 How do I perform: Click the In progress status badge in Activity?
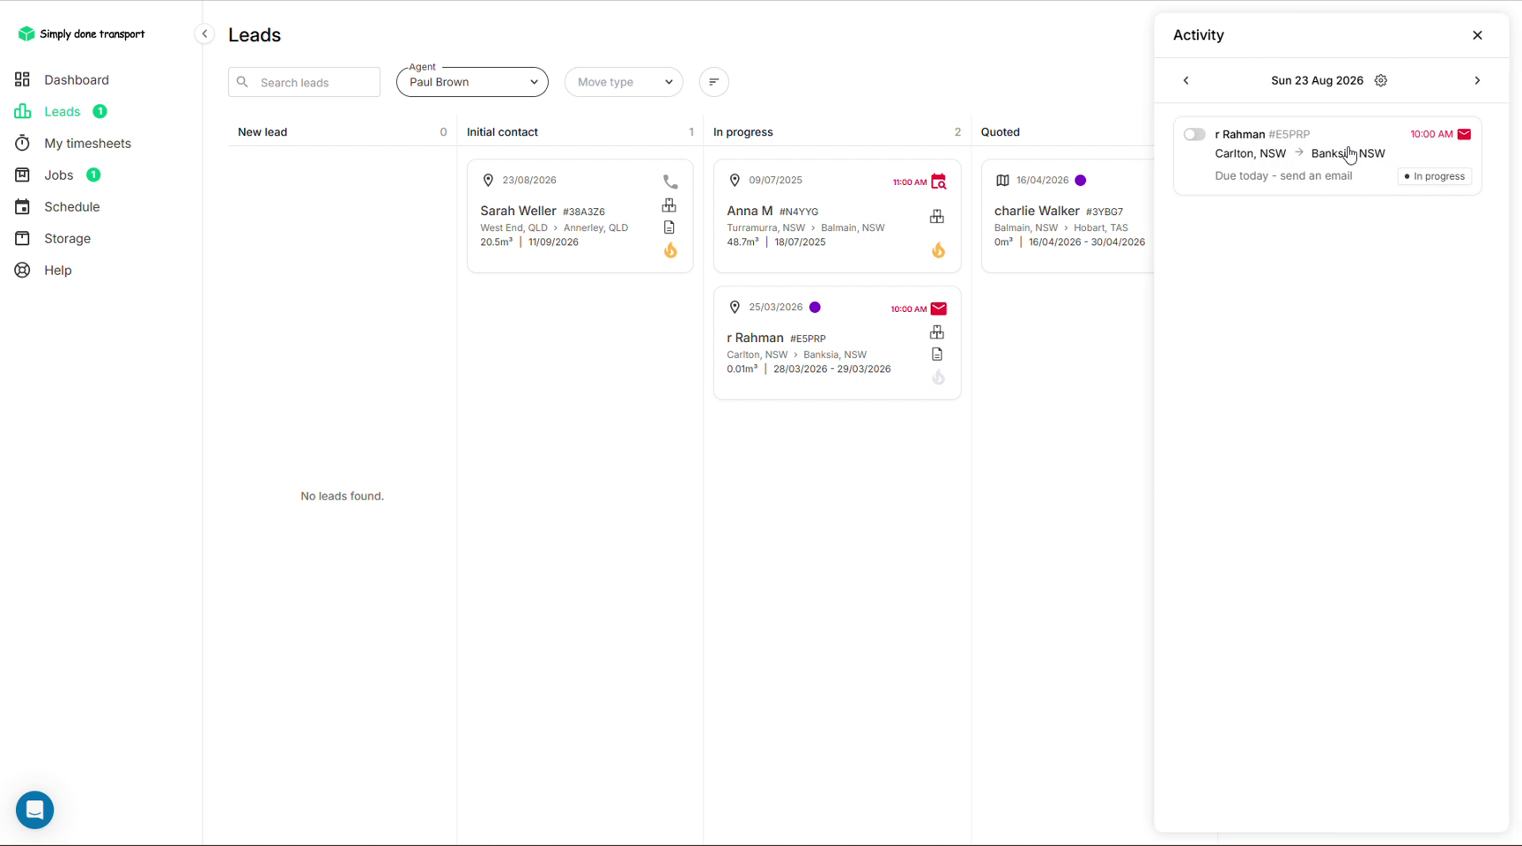(1435, 176)
